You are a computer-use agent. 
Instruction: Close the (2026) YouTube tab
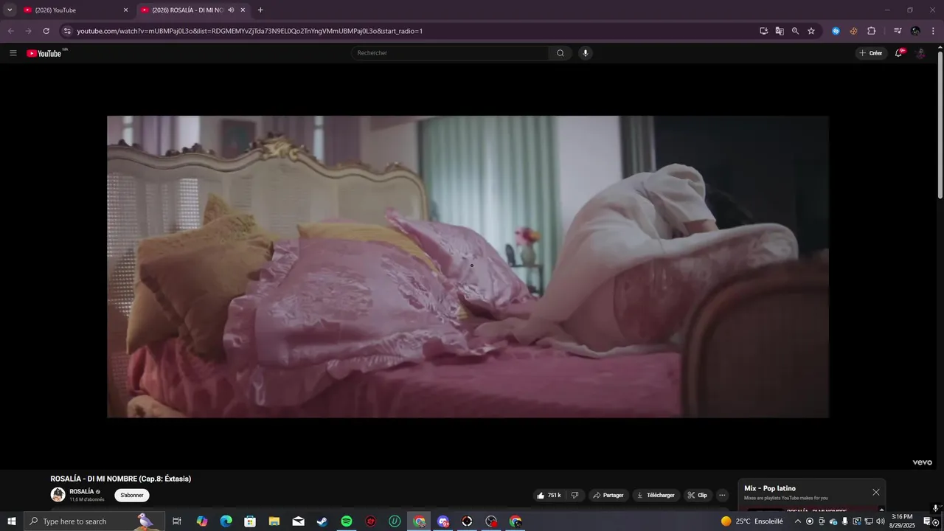click(125, 10)
